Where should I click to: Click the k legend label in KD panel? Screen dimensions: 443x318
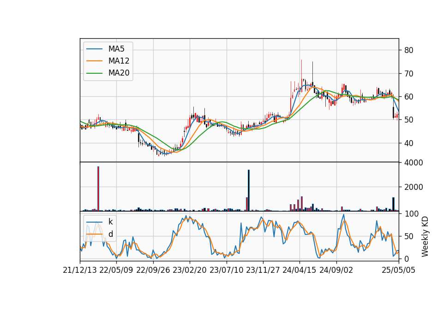[110, 222]
